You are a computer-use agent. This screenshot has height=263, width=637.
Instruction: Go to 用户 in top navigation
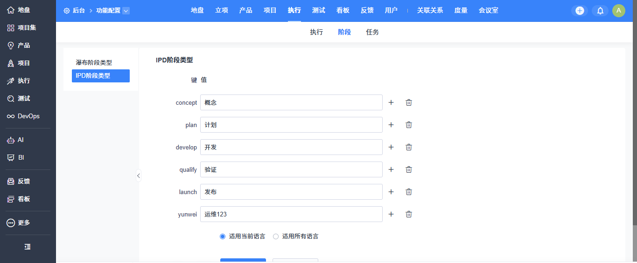point(392,10)
